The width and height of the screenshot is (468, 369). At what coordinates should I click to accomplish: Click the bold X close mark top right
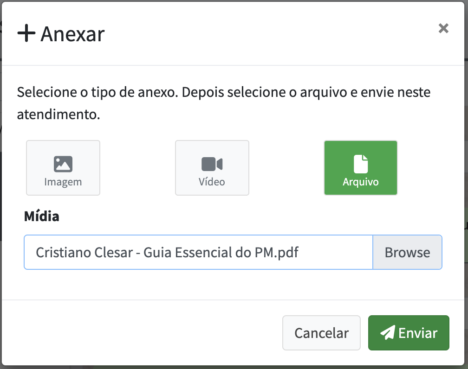443,28
